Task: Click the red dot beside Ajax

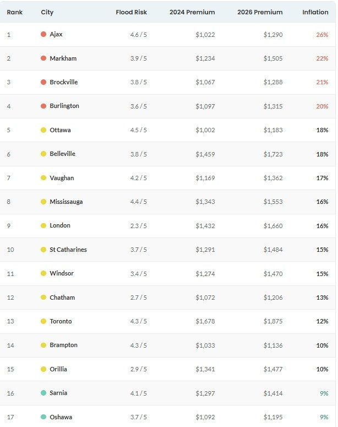Action: [43, 34]
